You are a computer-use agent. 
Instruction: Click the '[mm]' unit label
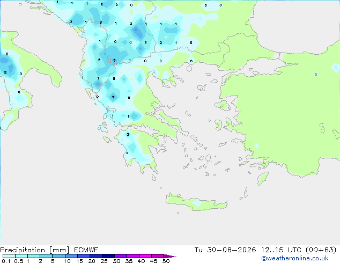click(x=59, y=250)
